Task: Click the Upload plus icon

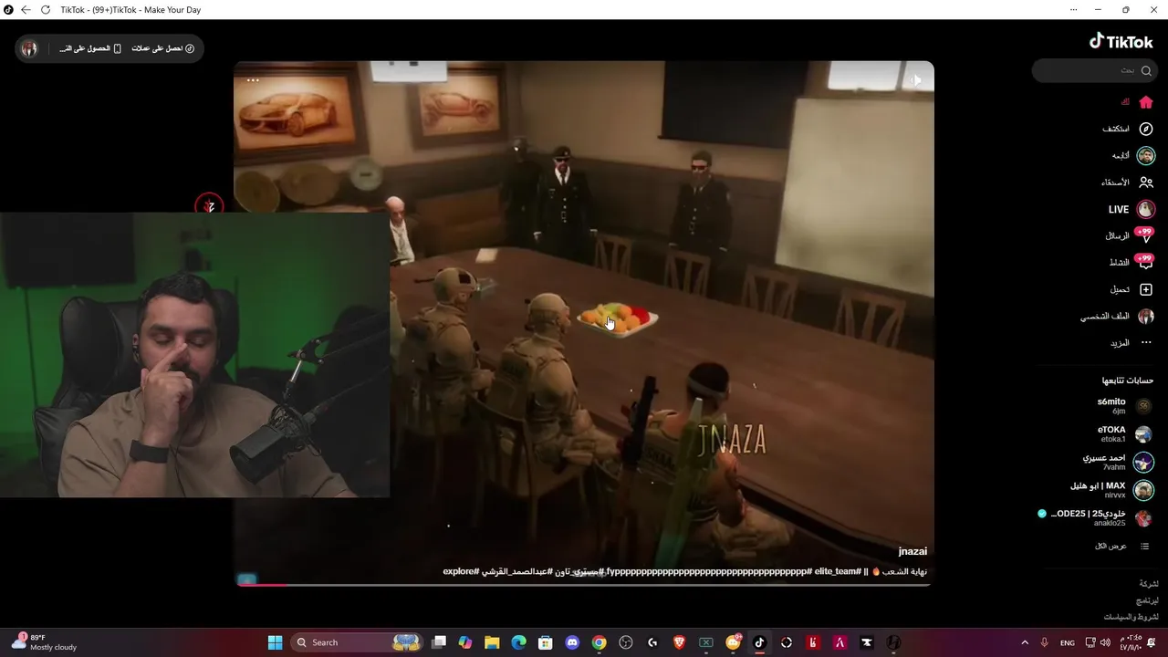Action: pyautogui.click(x=1146, y=289)
